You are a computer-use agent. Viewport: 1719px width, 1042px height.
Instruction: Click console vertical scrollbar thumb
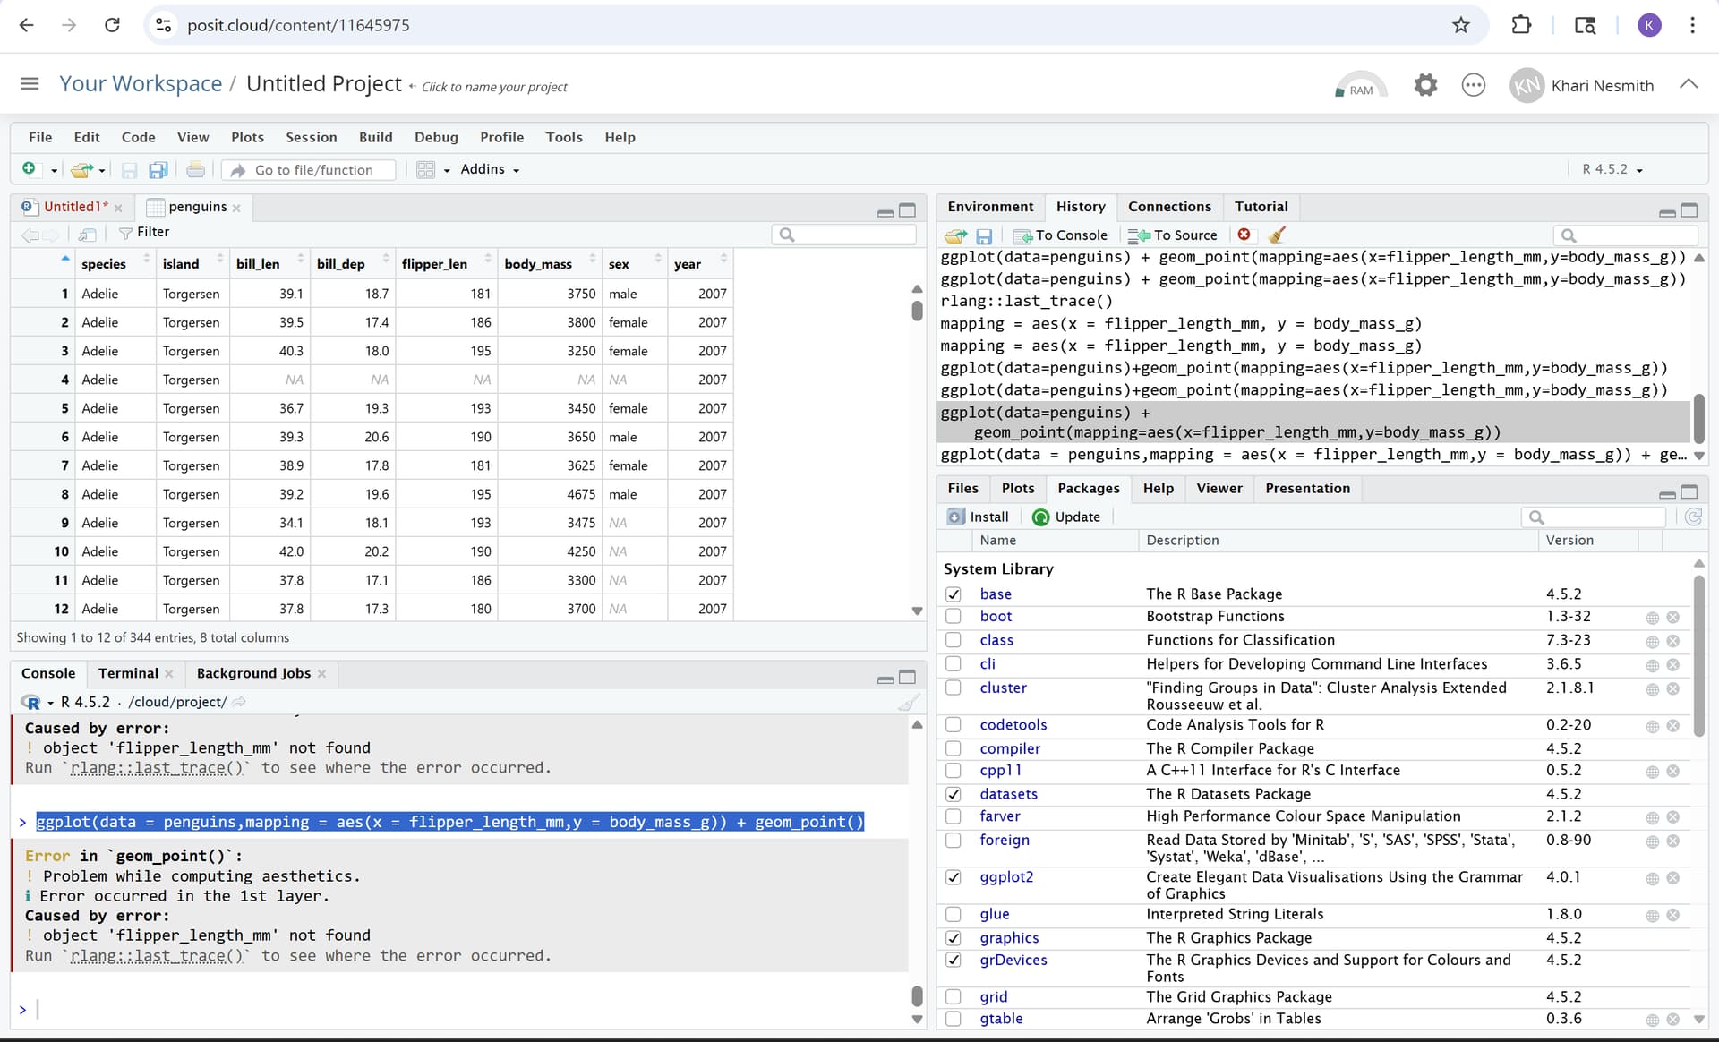[917, 995]
